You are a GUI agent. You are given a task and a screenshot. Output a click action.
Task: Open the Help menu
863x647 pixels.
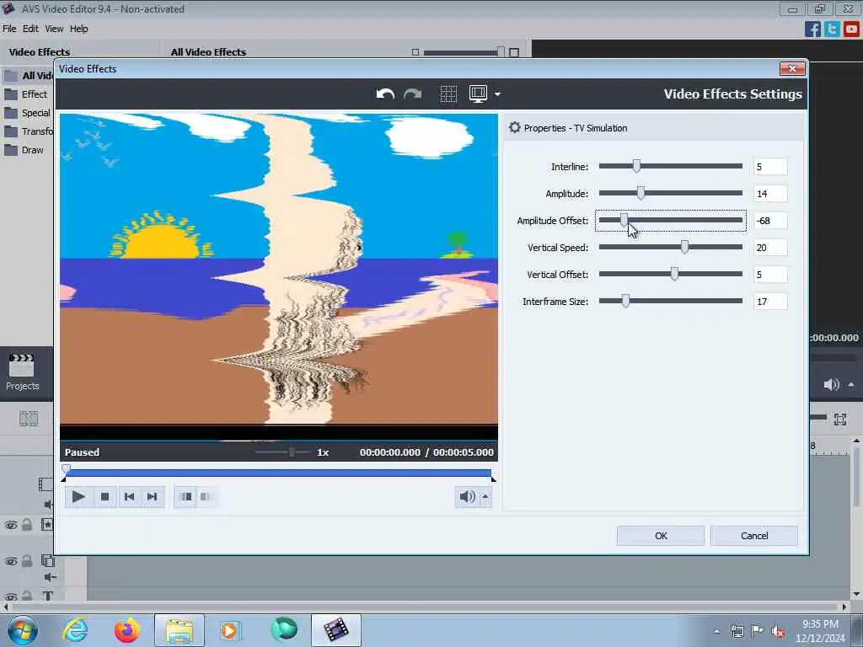click(78, 29)
